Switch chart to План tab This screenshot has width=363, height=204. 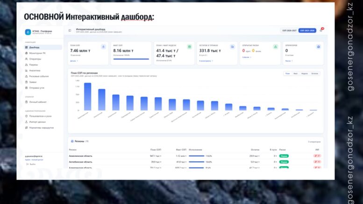pyautogui.click(x=287, y=74)
